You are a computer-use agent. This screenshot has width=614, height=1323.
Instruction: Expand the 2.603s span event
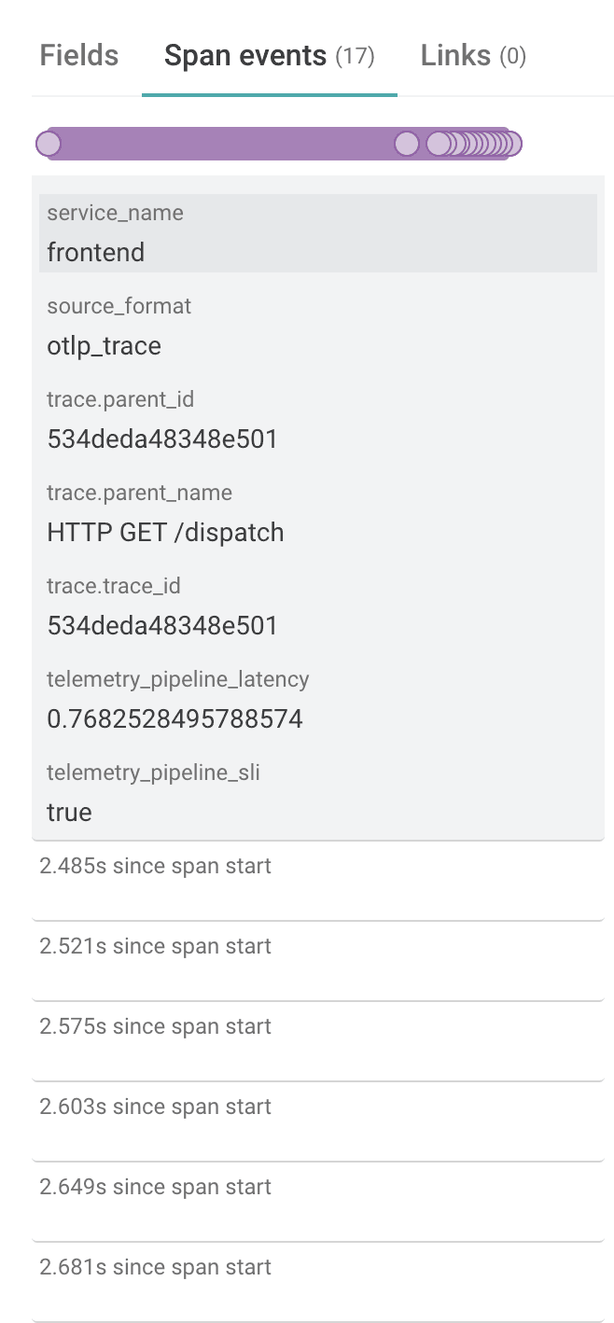(317, 1121)
